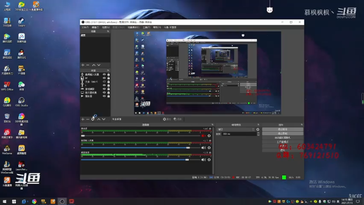The image size is (364, 205).
Task: Unmute the first mixer channel's red speaker
Action: click(204, 136)
